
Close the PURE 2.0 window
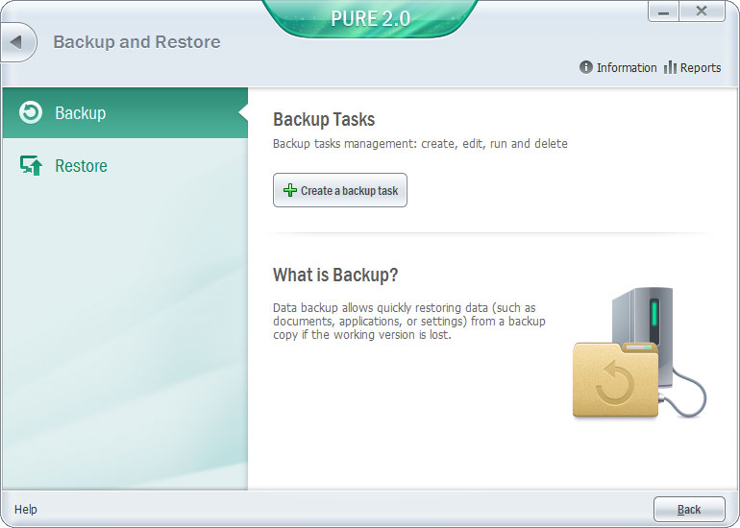tap(702, 12)
